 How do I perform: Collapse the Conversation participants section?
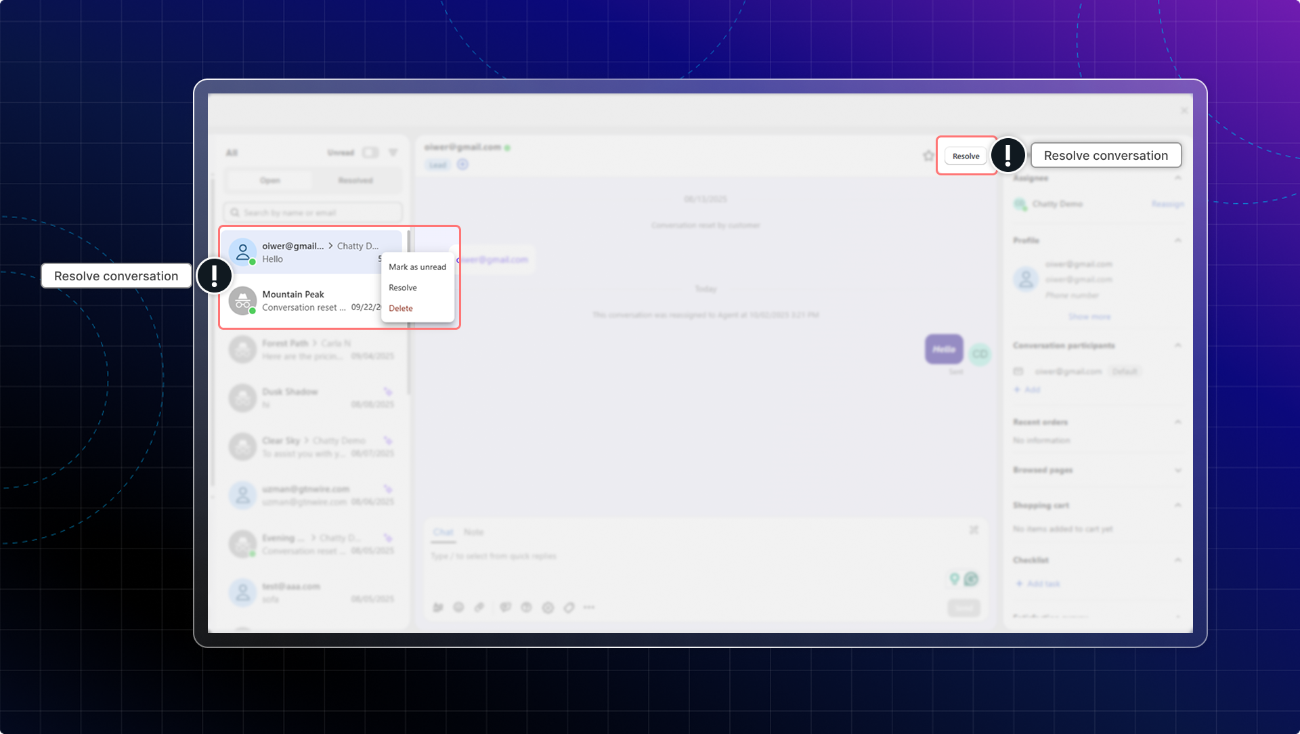(x=1178, y=345)
